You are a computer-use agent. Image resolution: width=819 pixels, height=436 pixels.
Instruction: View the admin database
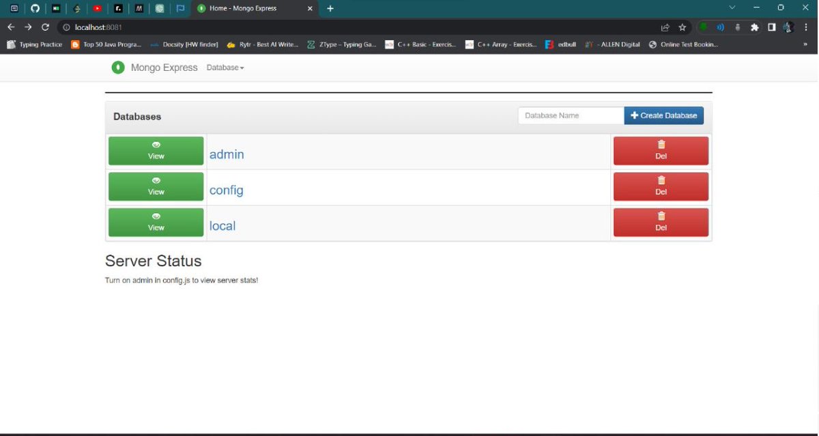(x=156, y=151)
